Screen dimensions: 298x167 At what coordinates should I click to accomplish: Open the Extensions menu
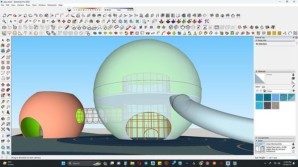[52, 5]
